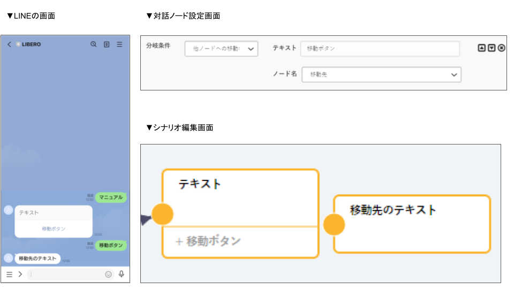Open the hamburger menu in the LINE header

click(x=119, y=44)
